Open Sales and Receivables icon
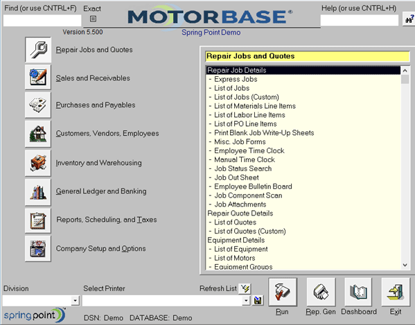 (x=38, y=78)
